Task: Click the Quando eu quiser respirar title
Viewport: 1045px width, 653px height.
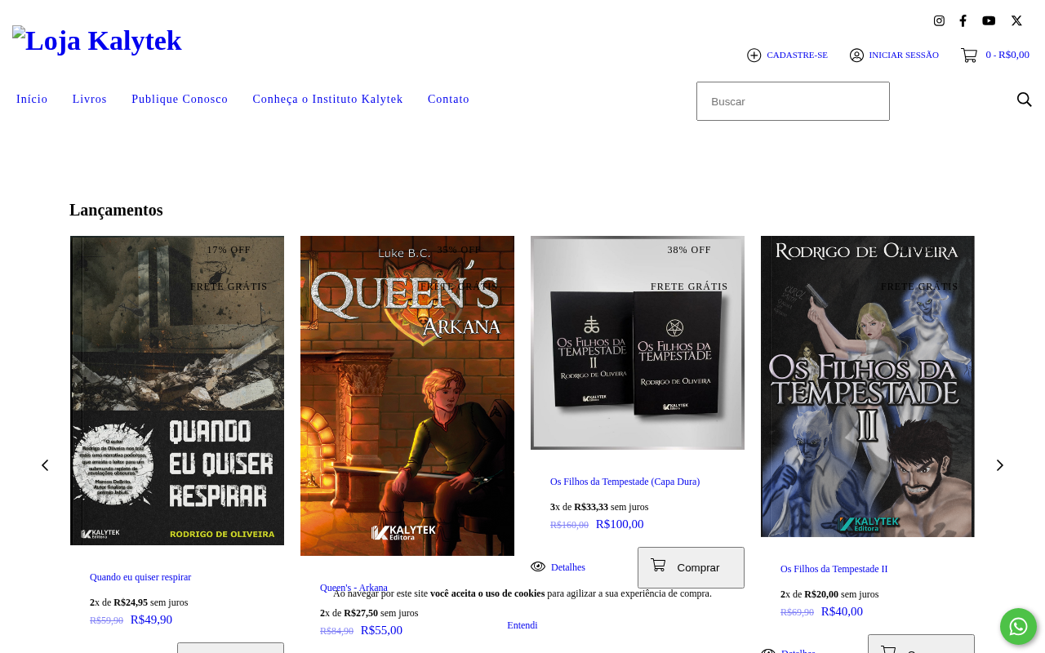Action: pos(140,577)
